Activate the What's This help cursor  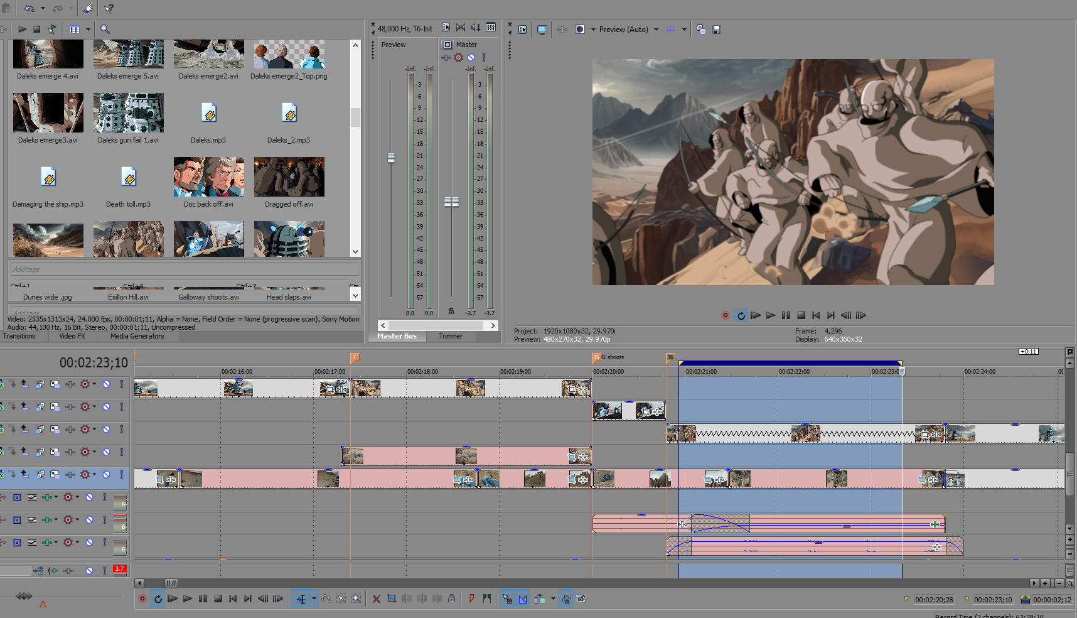109,8
